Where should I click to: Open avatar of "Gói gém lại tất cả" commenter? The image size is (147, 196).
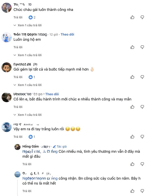(x=6, y=67)
